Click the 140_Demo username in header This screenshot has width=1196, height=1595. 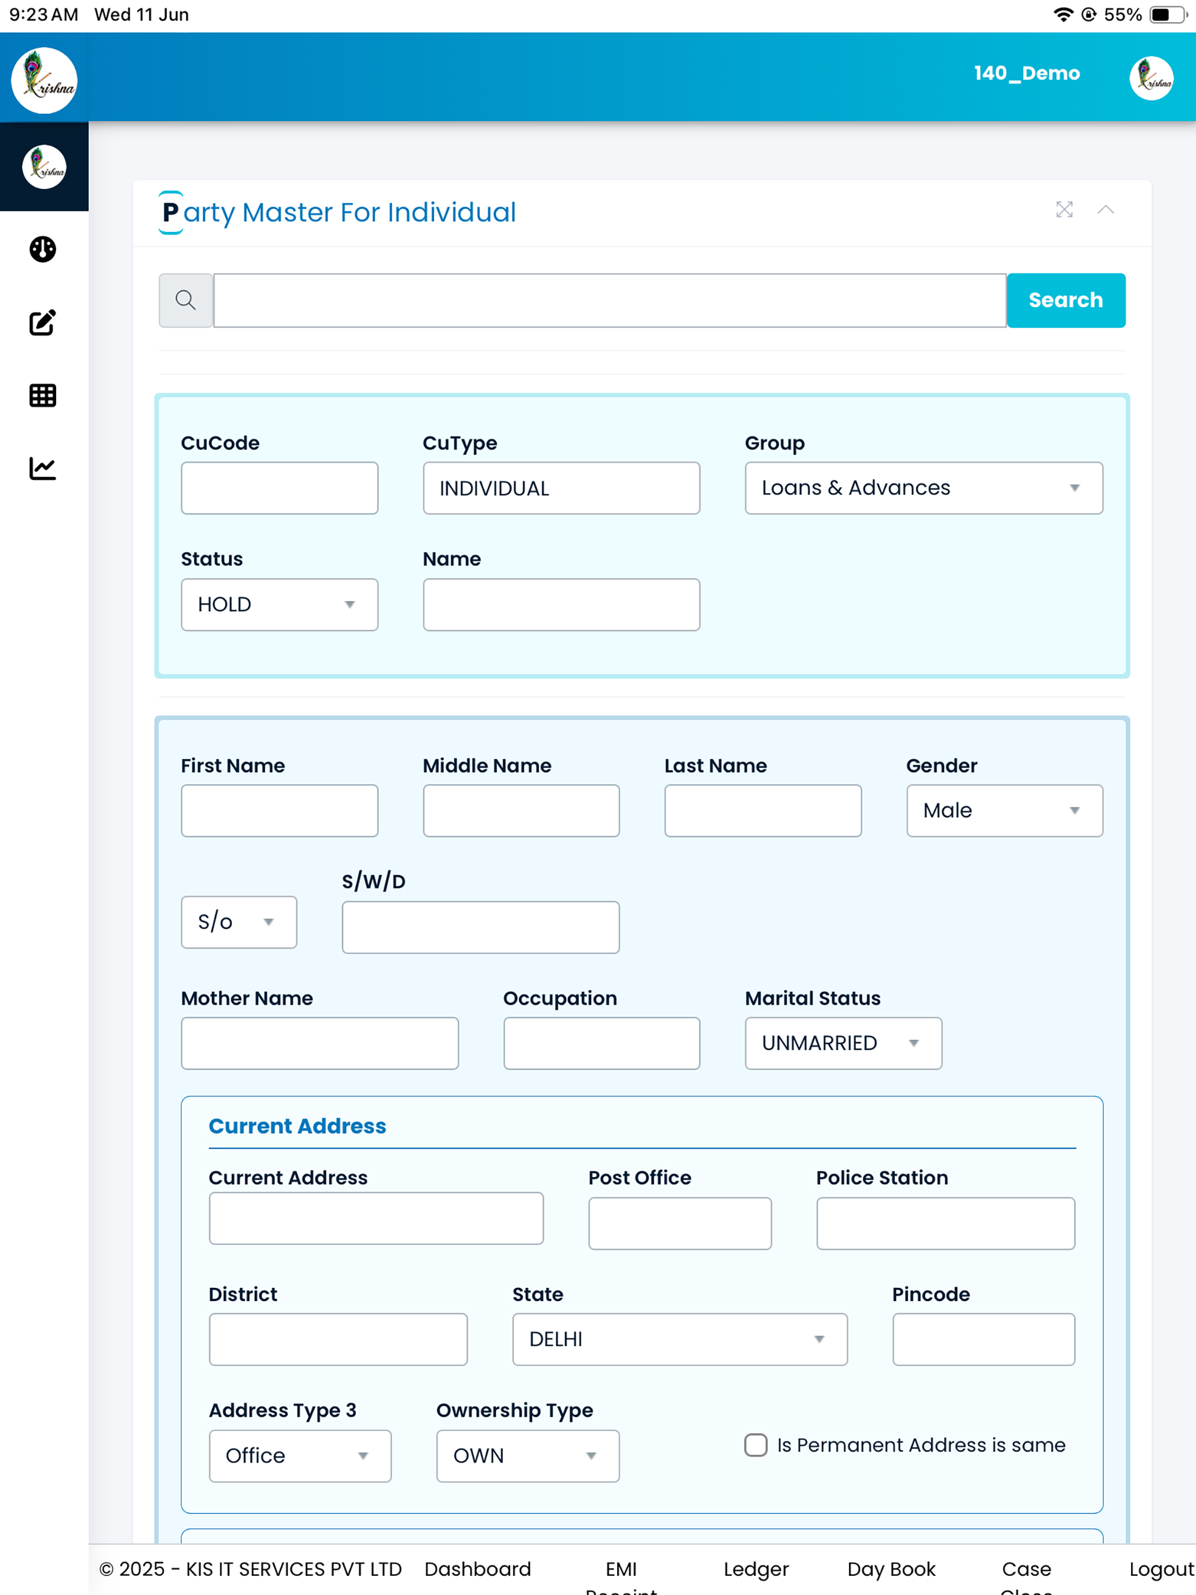[1027, 73]
